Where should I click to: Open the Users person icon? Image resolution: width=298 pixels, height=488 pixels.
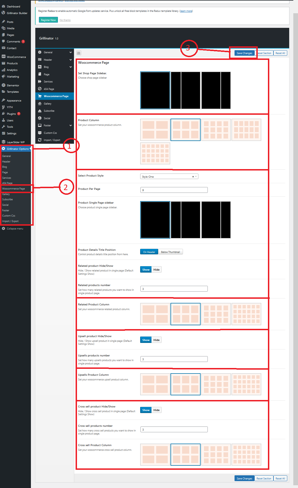coord(3,120)
